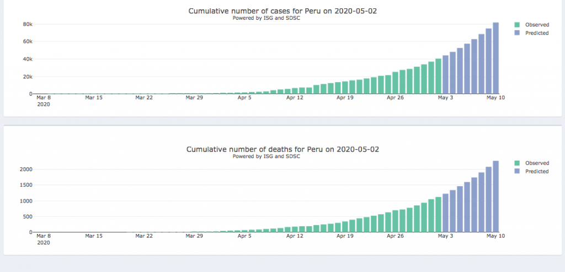Click the May 3 x-axis label on cases chart

[445, 97]
